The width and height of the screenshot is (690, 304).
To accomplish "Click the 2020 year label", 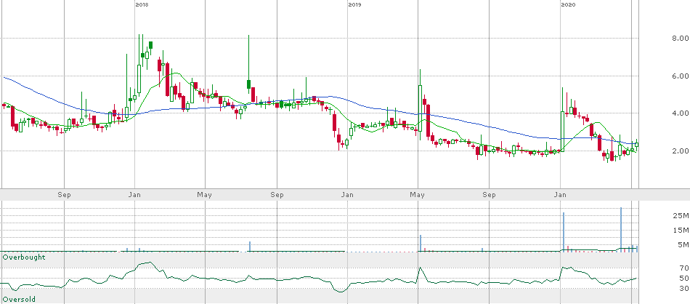I will click(568, 4).
